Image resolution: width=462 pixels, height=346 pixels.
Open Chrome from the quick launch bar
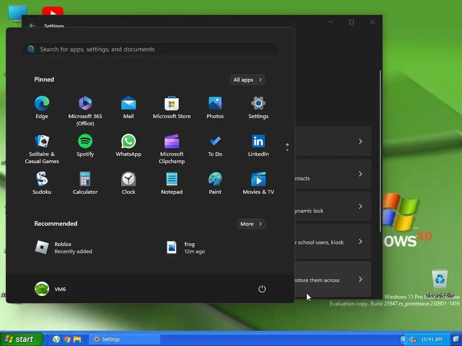coord(67,340)
